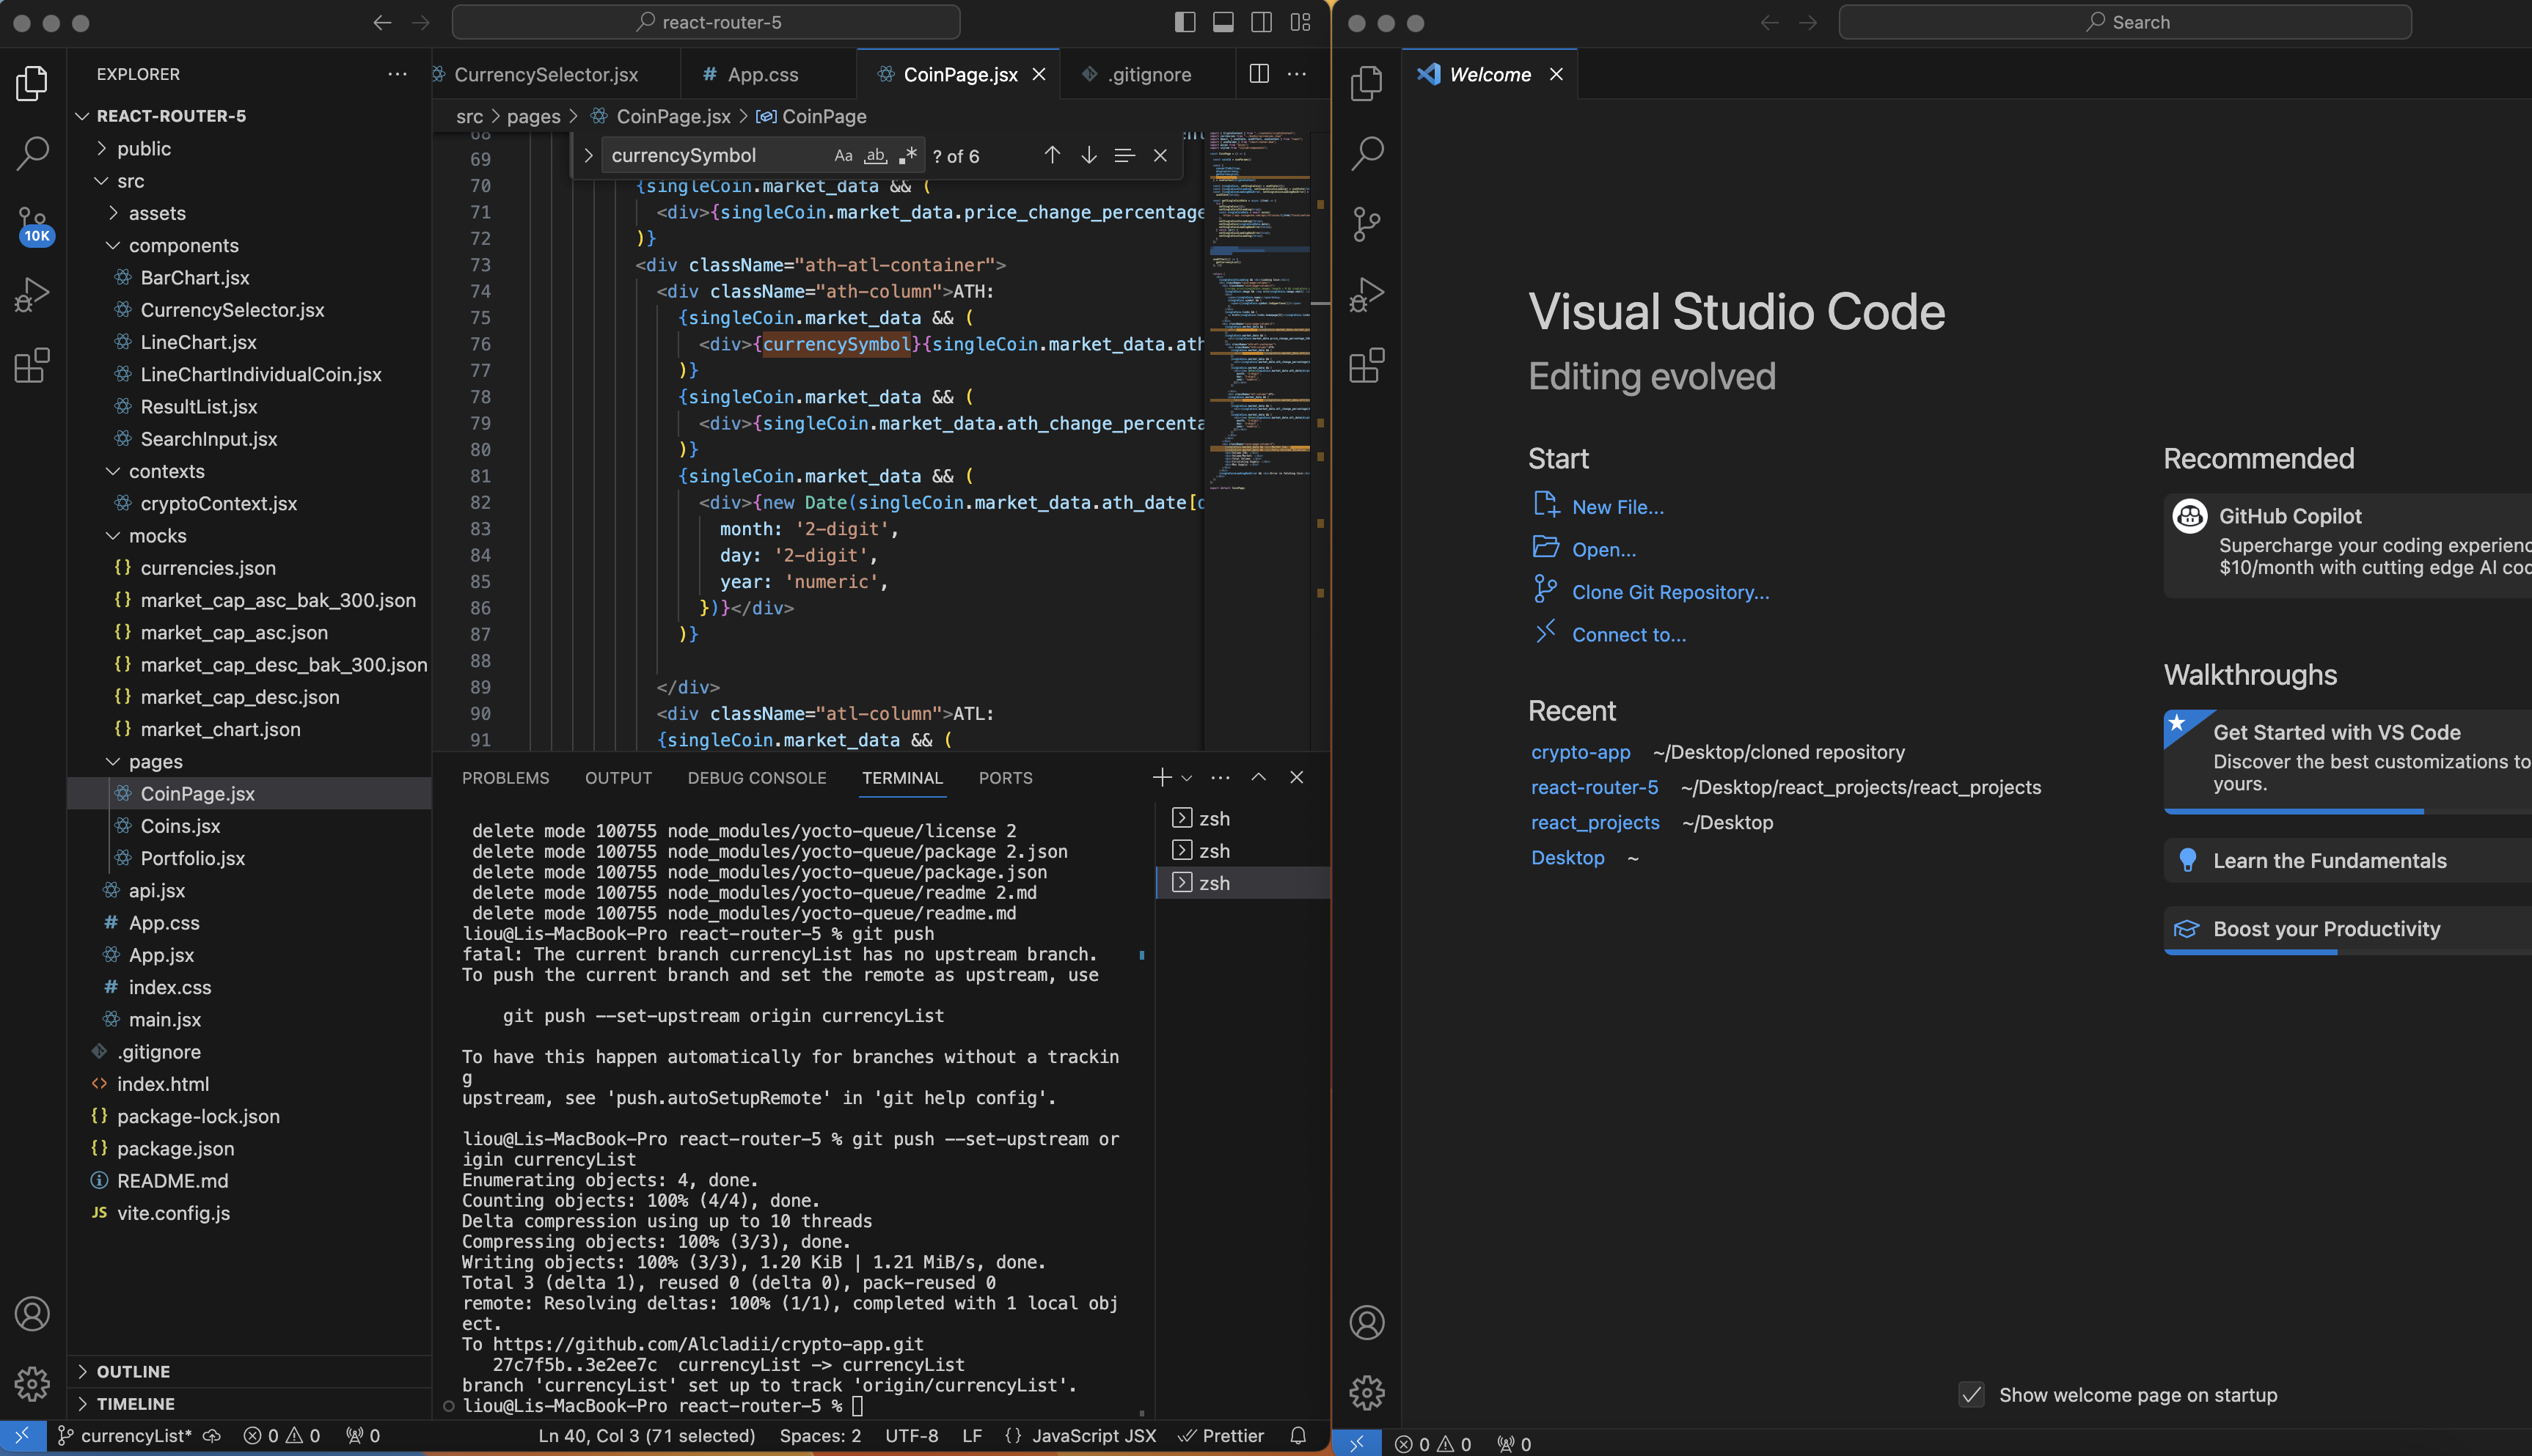
Task: Switch to the App.css editor tab
Action: coord(764,74)
